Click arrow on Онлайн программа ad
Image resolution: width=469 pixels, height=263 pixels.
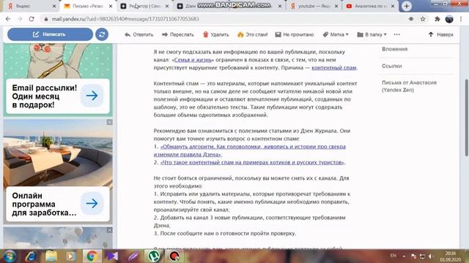coord(92,203)
